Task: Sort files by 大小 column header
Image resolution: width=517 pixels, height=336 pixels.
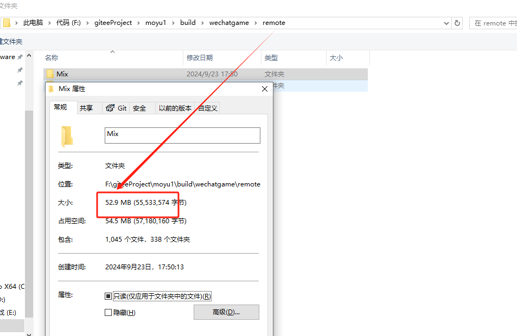Action: [336, 57]
